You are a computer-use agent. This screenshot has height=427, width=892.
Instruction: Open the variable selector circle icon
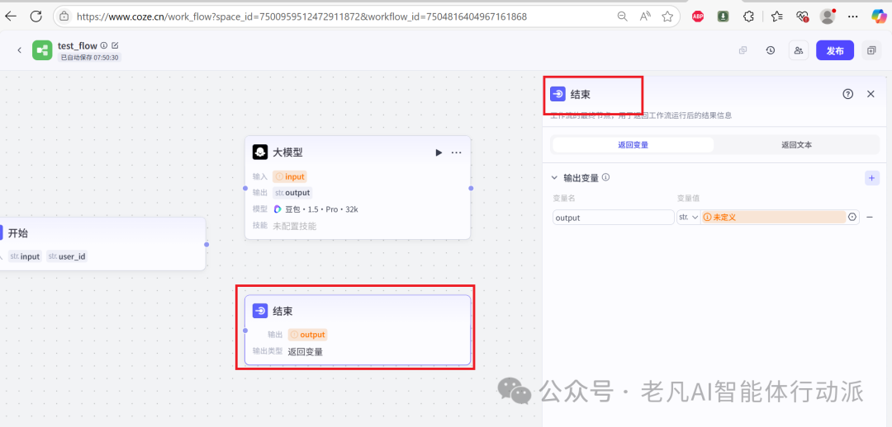click(x=852, y=218)
